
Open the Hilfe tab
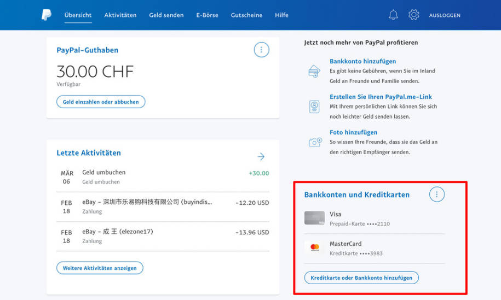[281, 15]
